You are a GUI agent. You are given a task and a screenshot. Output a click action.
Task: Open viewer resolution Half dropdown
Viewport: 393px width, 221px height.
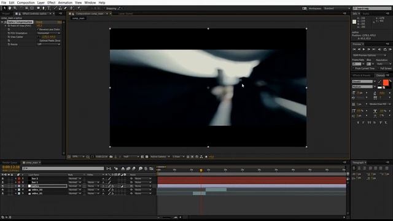pyautogui.click(x=131, y=157)
